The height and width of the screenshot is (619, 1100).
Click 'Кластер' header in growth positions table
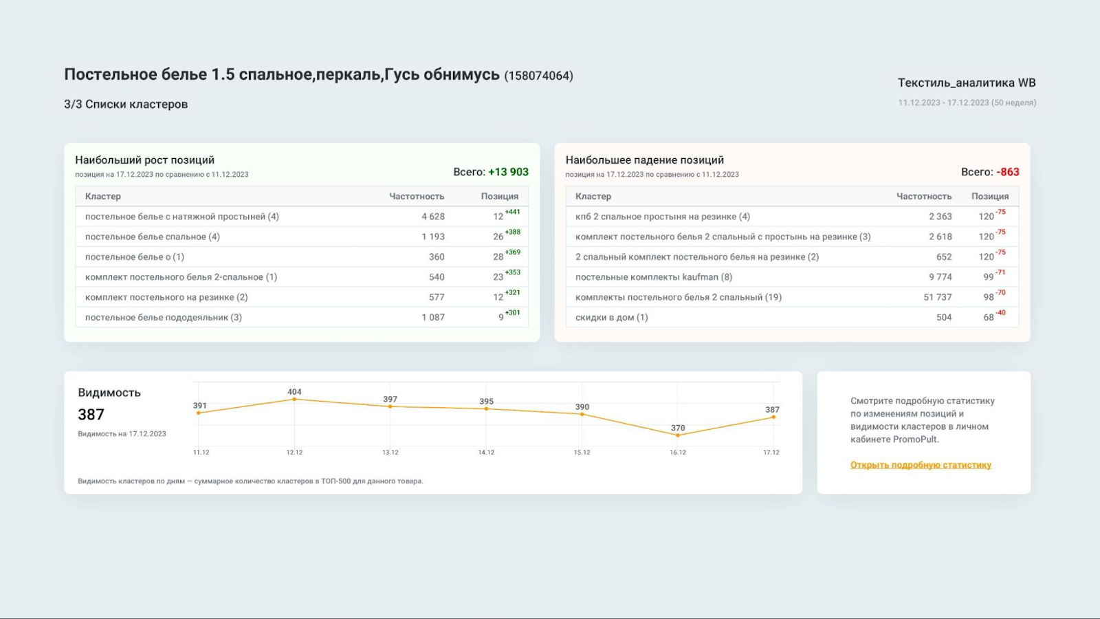tap(103, 197)
